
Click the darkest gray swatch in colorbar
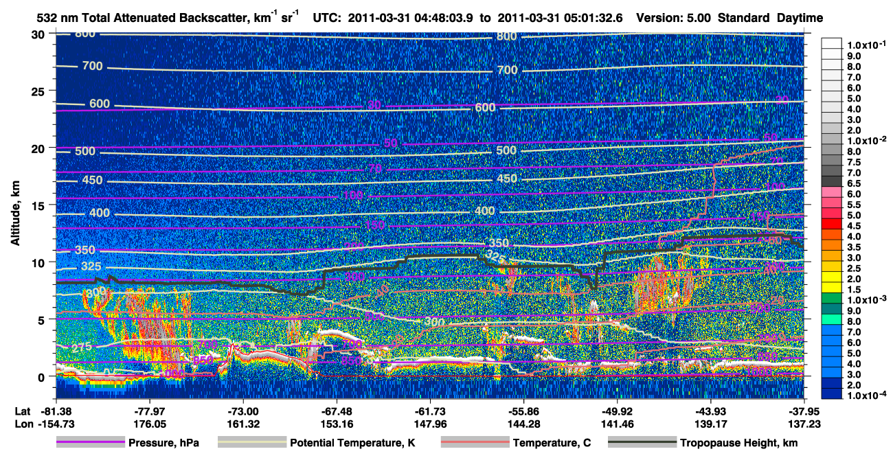click(x=833, y=181)
